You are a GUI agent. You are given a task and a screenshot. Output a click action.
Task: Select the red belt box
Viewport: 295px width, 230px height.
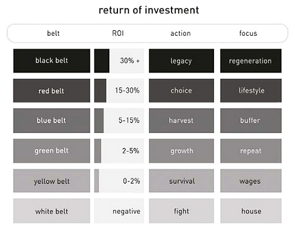tap(52, 90)
